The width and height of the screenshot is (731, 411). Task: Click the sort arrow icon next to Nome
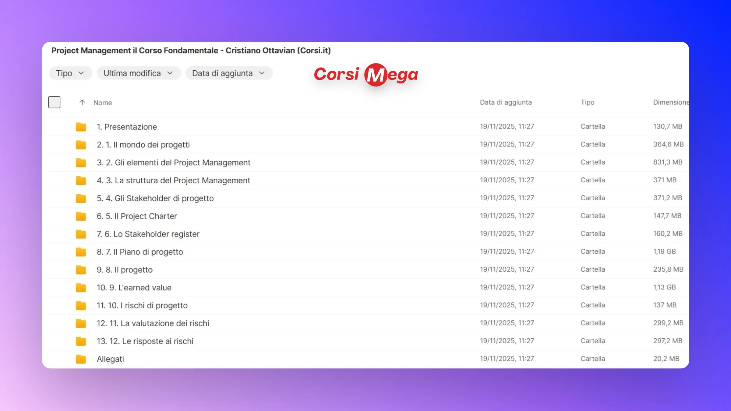click(x=82, y=102)
